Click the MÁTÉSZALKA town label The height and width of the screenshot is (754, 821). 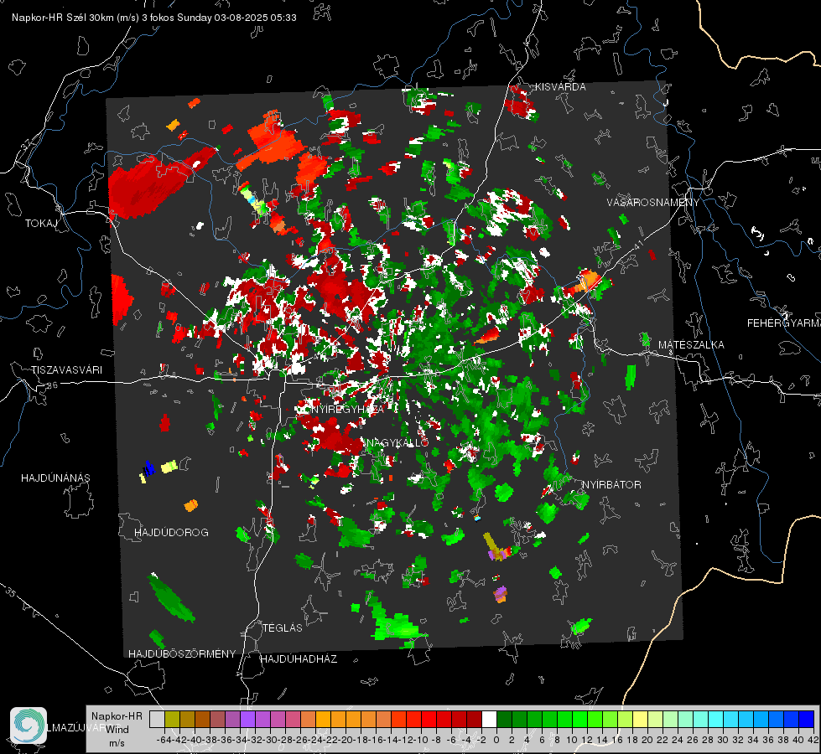[x=691, y=345]
